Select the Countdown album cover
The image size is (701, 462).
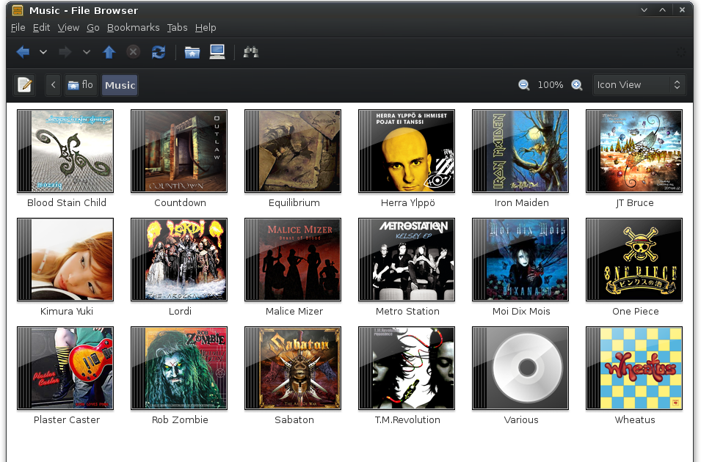click(179, 151)
